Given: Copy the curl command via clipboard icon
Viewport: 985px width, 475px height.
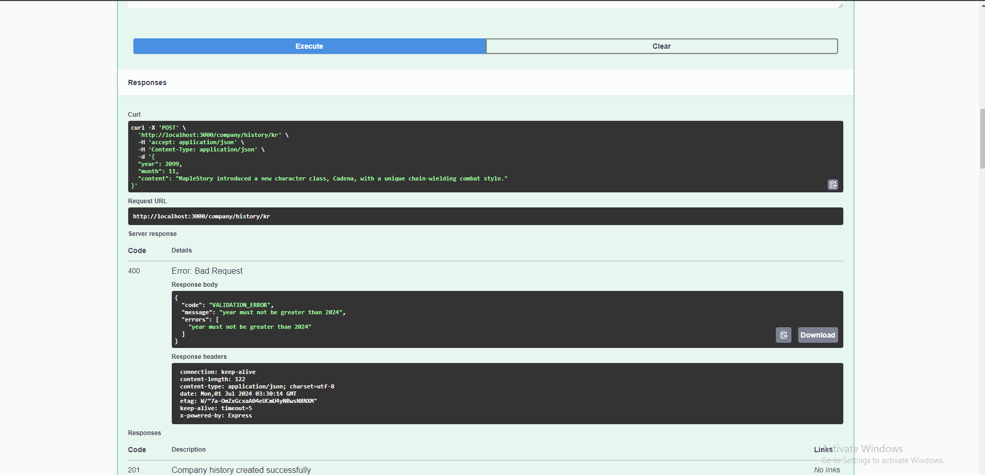Looking at the screenshot, I should pyautogui.click(x=833, y=185).
